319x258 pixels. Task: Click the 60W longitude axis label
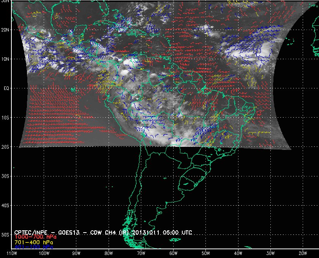coord(173,253)
